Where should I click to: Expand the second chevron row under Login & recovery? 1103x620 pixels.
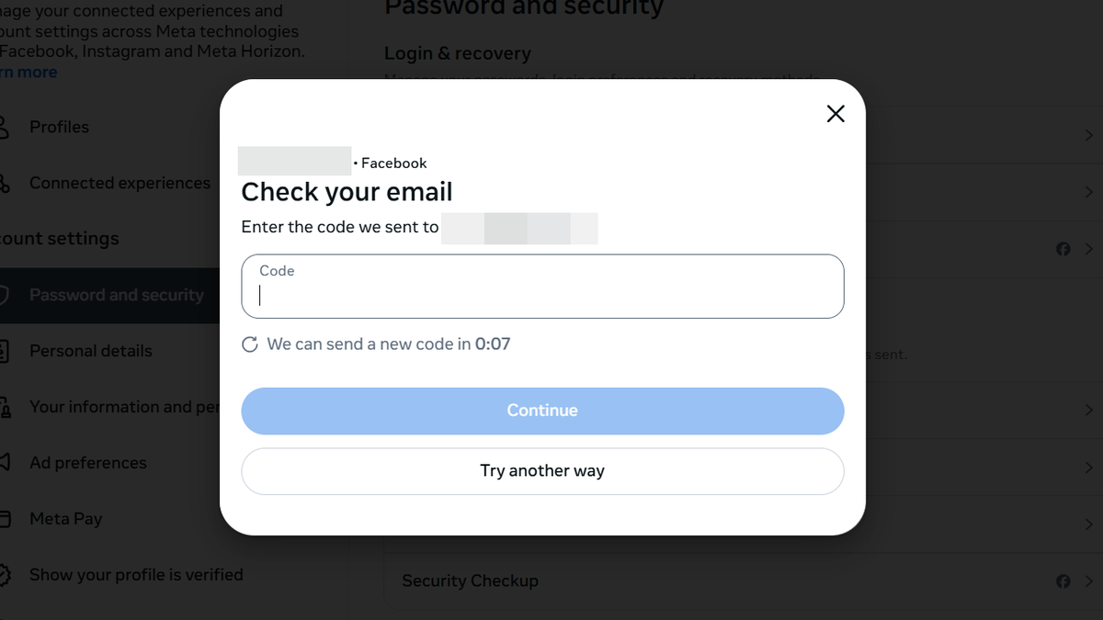click(x=1088, y=193)
